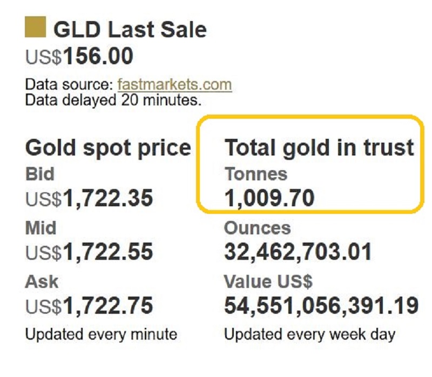Image resolution: width=432 pixels, height=377 pixels.
Task: Click the Total gold in trust heading
Action: [x=319, y=147]
